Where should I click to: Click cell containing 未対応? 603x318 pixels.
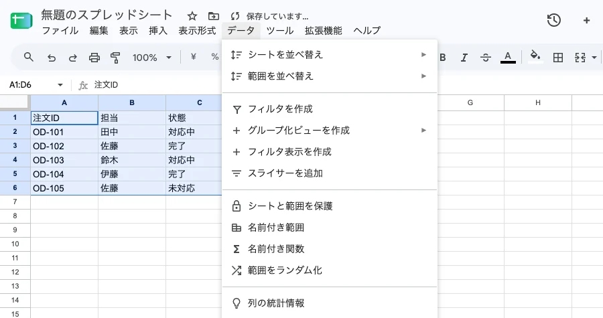(x=194, y=188)
